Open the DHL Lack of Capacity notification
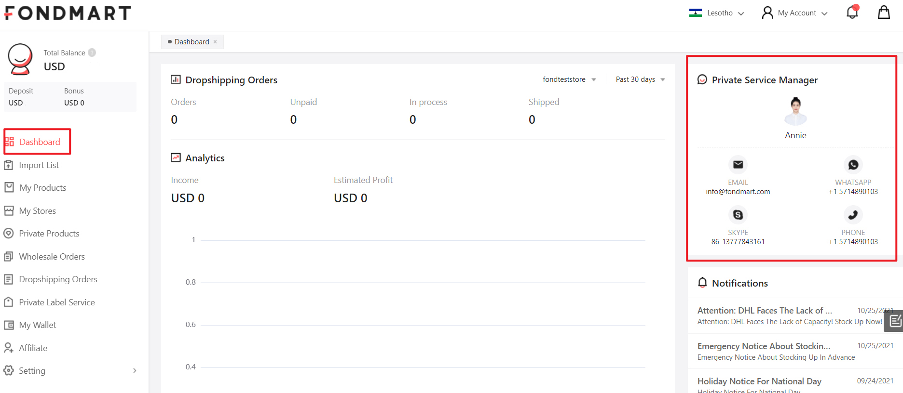 coord(765,311)
